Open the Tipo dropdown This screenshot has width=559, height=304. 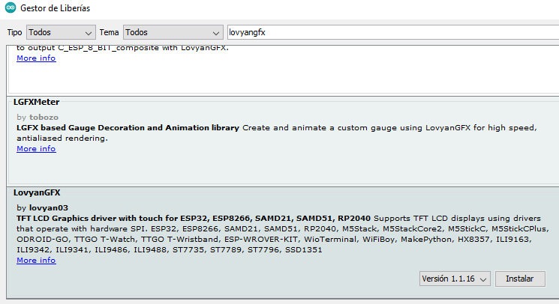pyautogui.click(x=61, y=32)
